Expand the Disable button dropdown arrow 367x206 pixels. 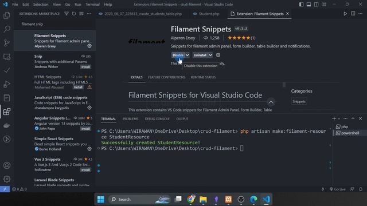click(x=188, y=55)
